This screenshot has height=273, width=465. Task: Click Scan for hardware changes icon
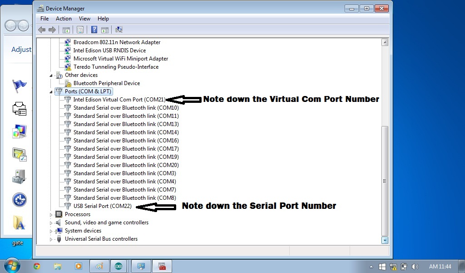pyautogui.click(x=119, y=30)
